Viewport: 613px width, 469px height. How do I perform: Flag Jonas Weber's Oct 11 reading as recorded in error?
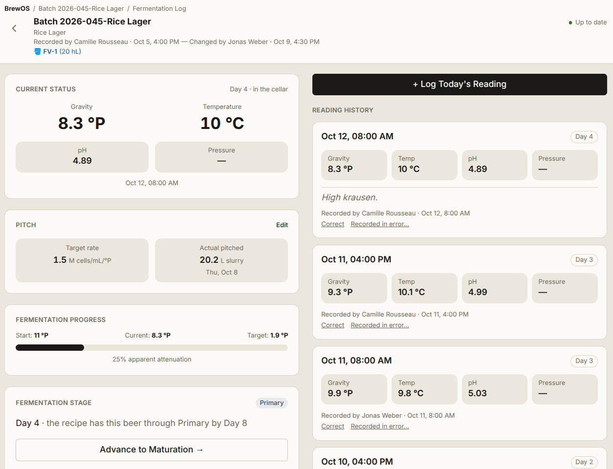[x=380, y=426]
